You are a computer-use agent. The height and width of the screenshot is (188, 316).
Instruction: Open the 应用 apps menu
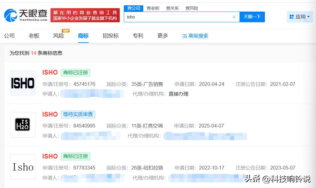click(x=300, y=17)
